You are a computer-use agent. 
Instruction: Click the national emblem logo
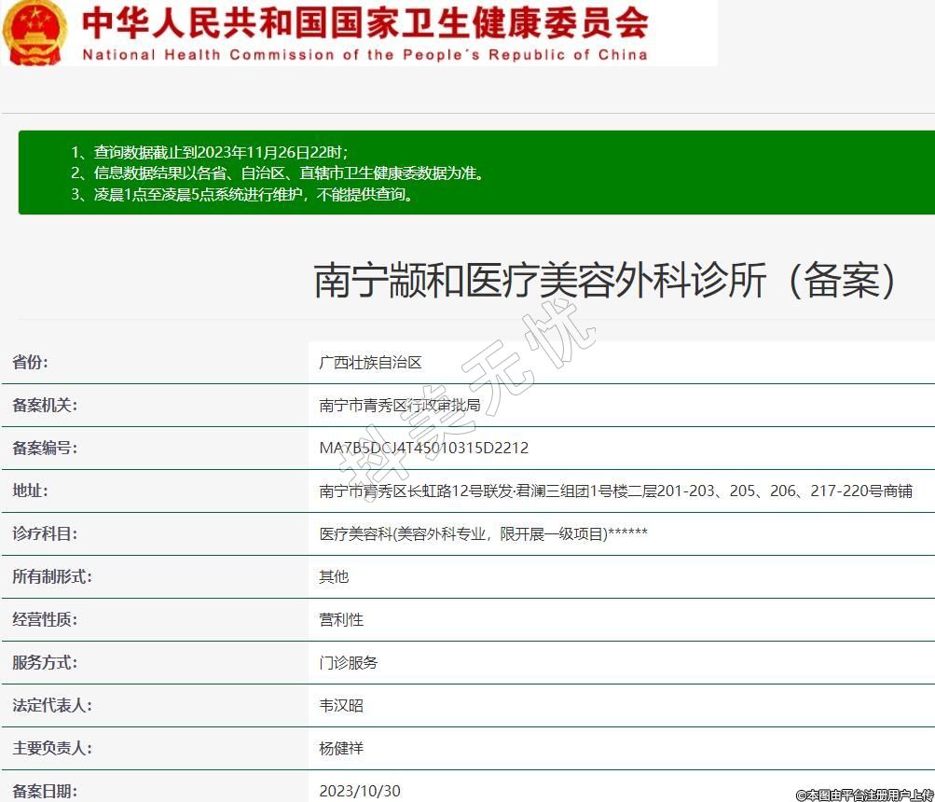[34, 33]
